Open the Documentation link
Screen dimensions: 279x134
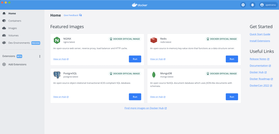click(x=260, y=65)
